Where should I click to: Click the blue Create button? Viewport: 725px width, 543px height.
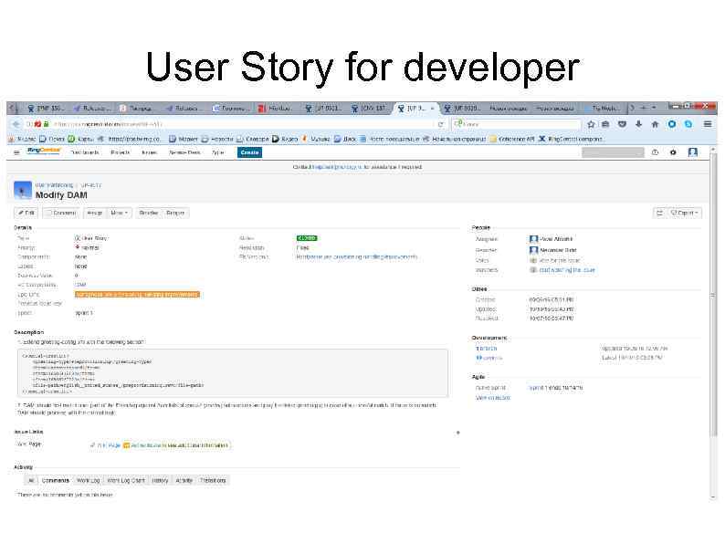click(x=249, y=152)
